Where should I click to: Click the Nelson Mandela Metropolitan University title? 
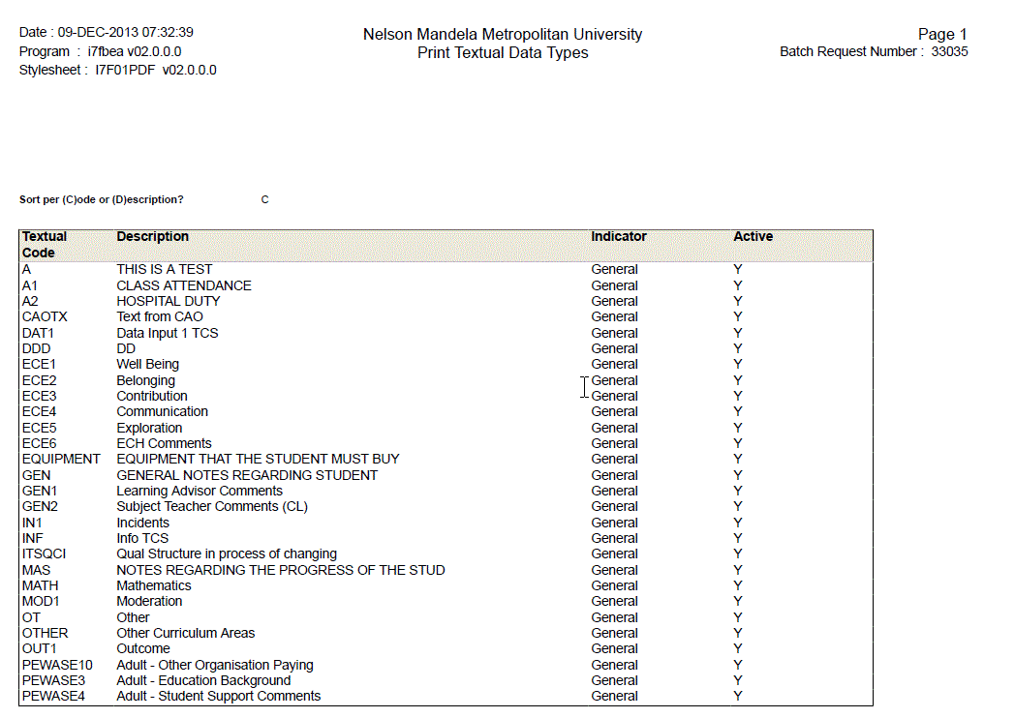[502, 34]
